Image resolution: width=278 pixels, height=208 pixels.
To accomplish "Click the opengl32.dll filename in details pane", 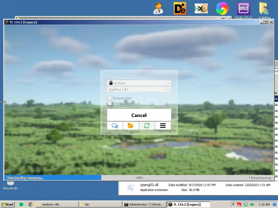I will [149, 185].
